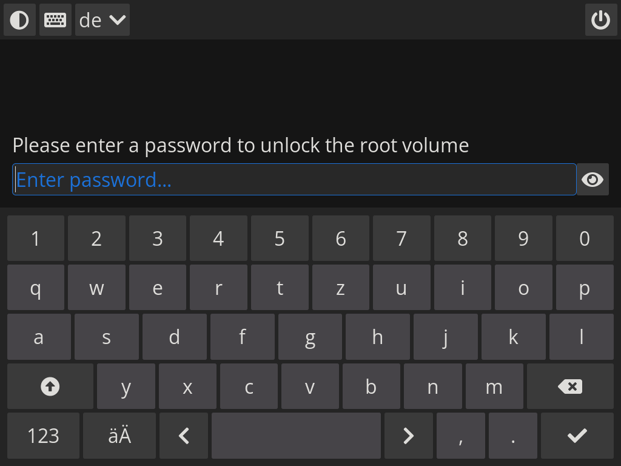Switch to the 123 numeric layout
The height and width of the screenshot is (466, 621).
point(42,435)
